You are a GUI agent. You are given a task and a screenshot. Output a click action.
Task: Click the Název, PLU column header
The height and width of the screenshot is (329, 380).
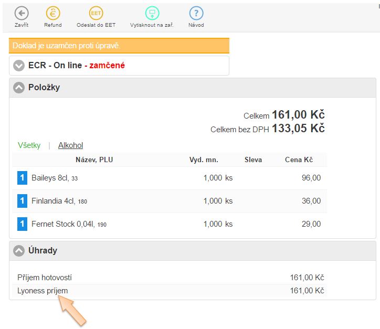(x=94, y=160)
